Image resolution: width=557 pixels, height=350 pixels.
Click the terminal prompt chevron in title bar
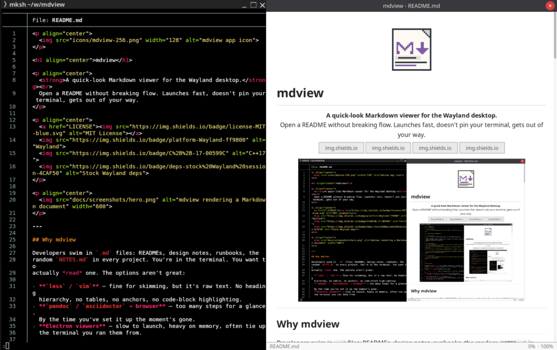click(5, 4)
